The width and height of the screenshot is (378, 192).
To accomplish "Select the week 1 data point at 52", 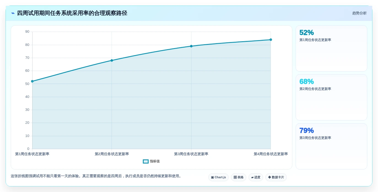I will point(32,81).
